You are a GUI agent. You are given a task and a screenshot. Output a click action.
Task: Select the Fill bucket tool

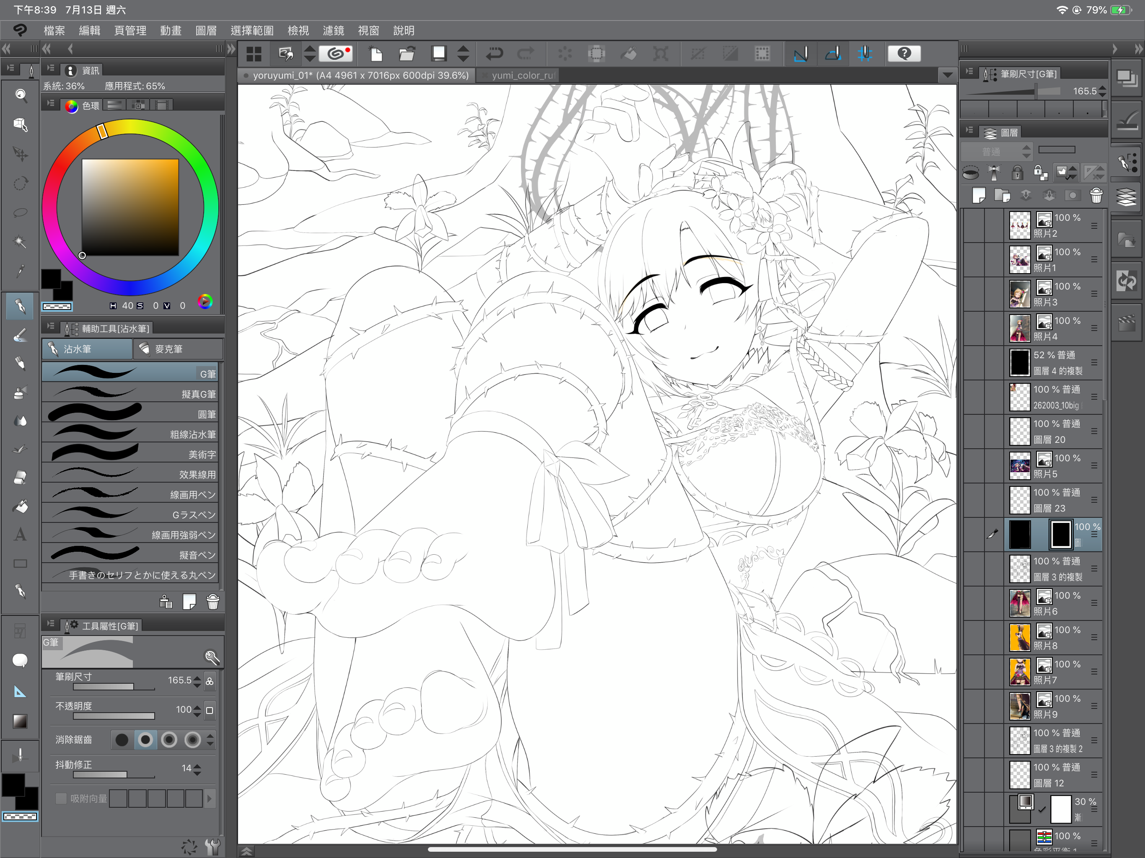[20, 506]
